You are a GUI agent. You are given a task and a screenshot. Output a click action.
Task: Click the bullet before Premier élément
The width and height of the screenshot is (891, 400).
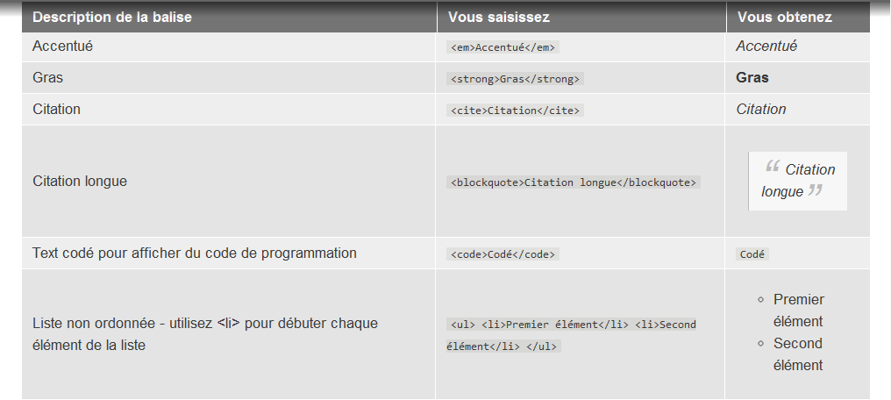pos(761,300)
